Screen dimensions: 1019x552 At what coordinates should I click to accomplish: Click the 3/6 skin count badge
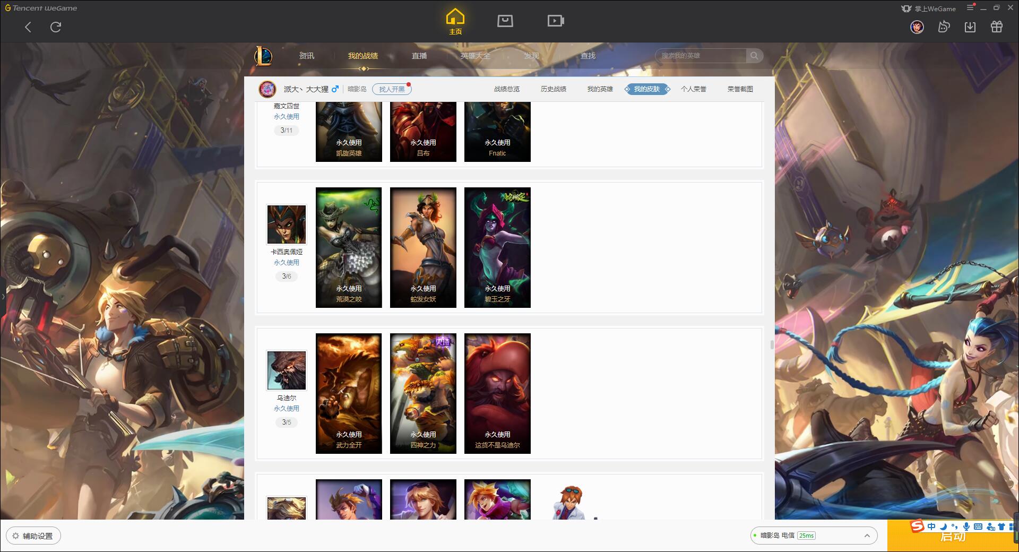pos(287,277)
